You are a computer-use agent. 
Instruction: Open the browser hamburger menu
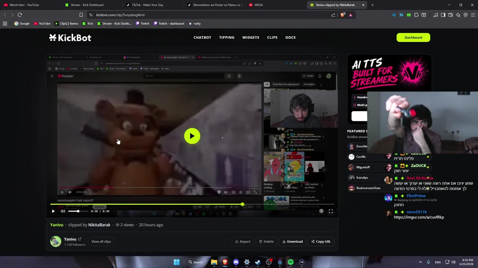(473, 15)
